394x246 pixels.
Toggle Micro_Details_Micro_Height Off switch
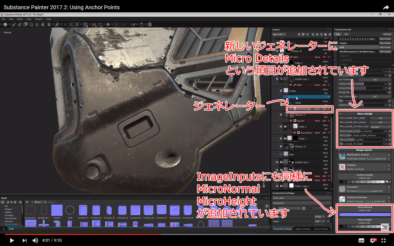[380, 118]
